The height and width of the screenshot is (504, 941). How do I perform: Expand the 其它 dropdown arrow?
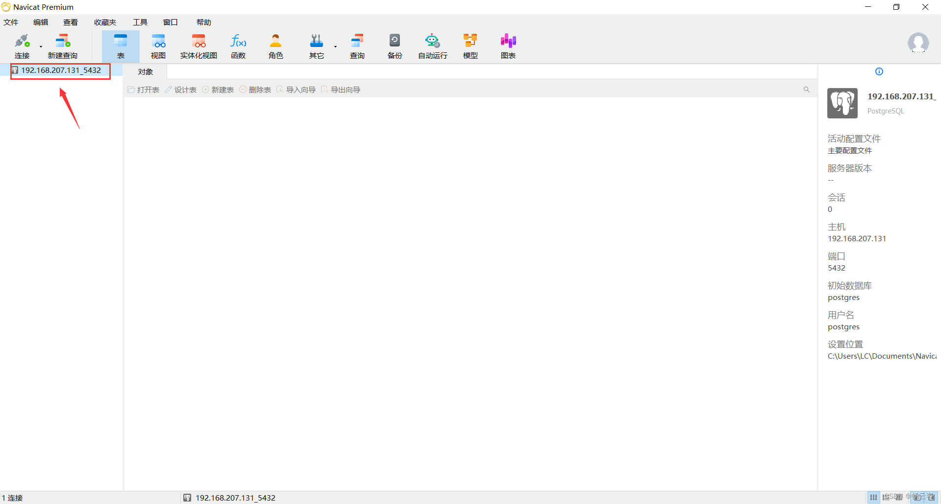coord(336,47)
